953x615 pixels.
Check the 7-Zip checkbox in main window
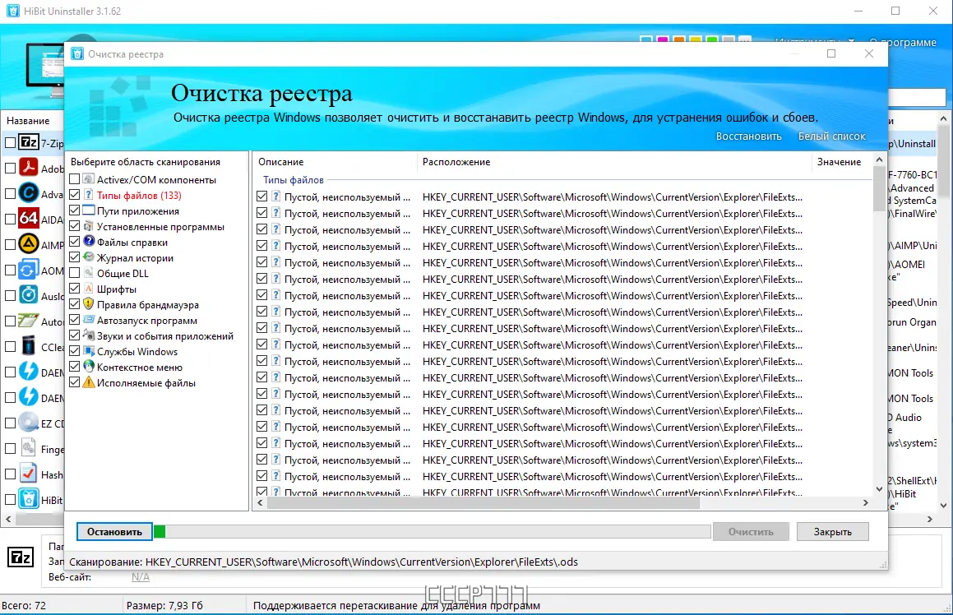pos(11,143)
